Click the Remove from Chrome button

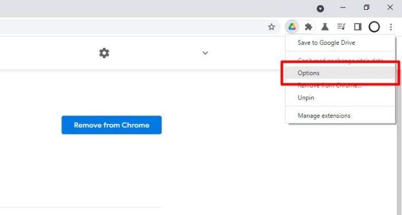click(111, 125)
